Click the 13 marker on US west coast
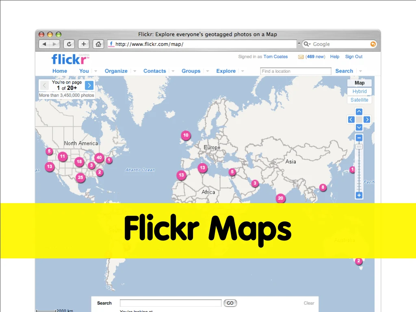The image size is (416, 312). 50,167
